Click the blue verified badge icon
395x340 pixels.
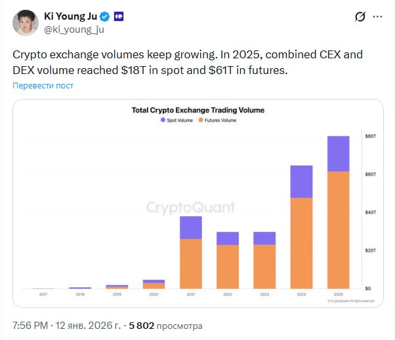click(x=104, y=16)
